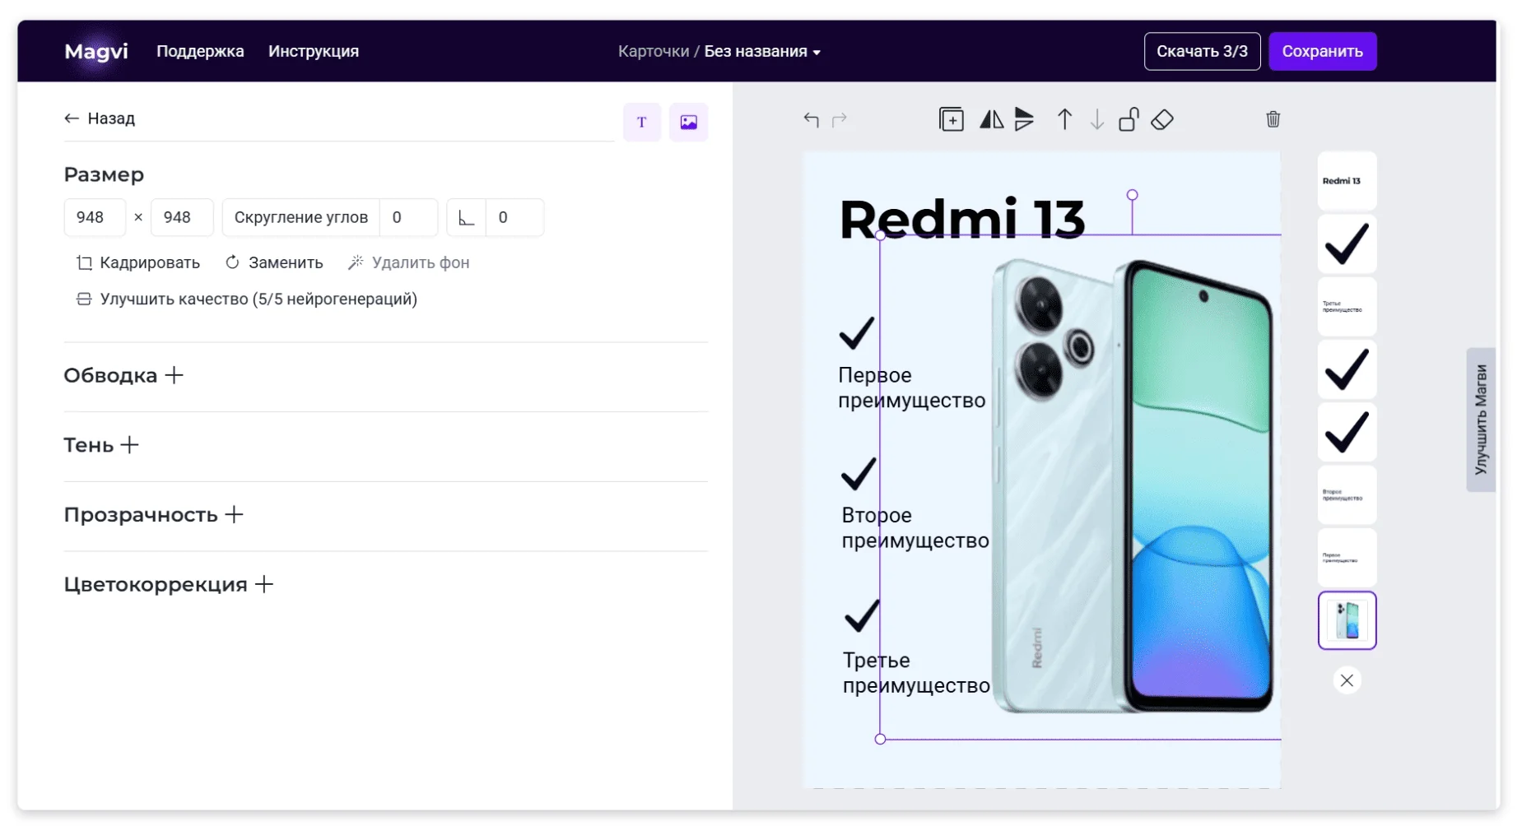This screenshot has height=835, width=1522.
Task: Focus the width field in Размер
Action: pyautogui.click(x=95, y=217)
